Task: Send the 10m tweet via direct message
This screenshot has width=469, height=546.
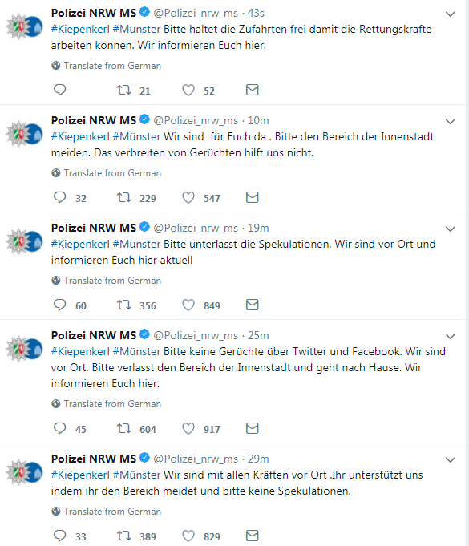Action: [252, 197]
